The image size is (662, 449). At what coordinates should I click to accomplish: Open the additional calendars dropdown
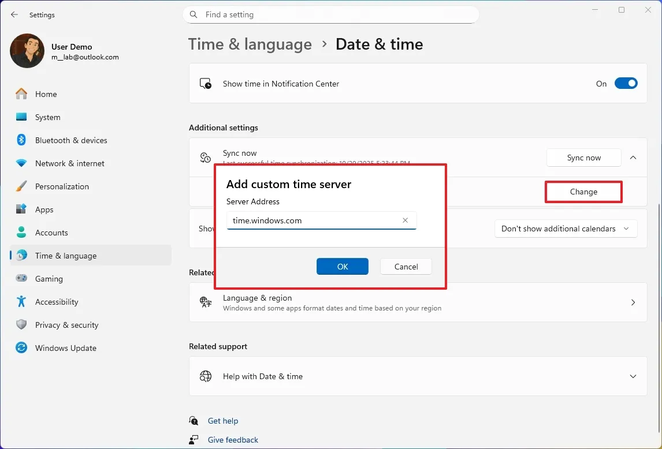565,229
